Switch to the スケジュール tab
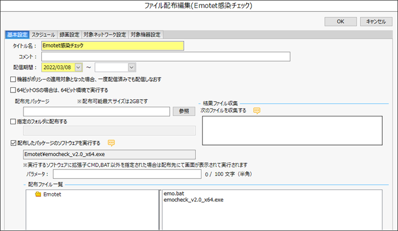398x231 pixels. point(43,35)
